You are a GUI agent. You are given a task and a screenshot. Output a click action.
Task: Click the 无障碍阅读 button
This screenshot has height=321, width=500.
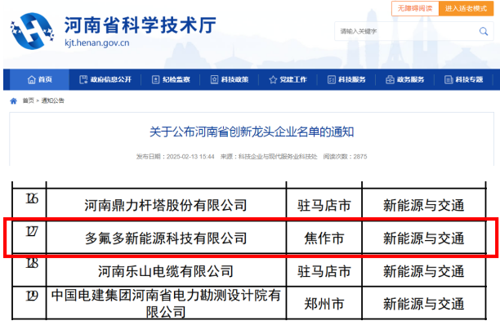tap(415, 8)
